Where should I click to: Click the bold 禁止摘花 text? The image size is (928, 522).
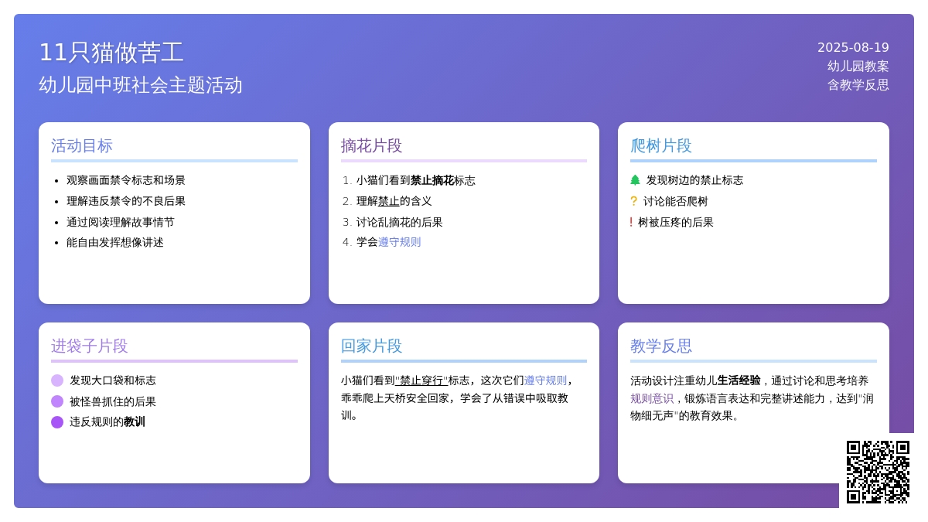(432, 180)
